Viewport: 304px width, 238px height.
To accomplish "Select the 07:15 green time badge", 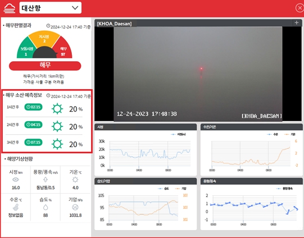I will pyautogui.click(x=33, y=143).
